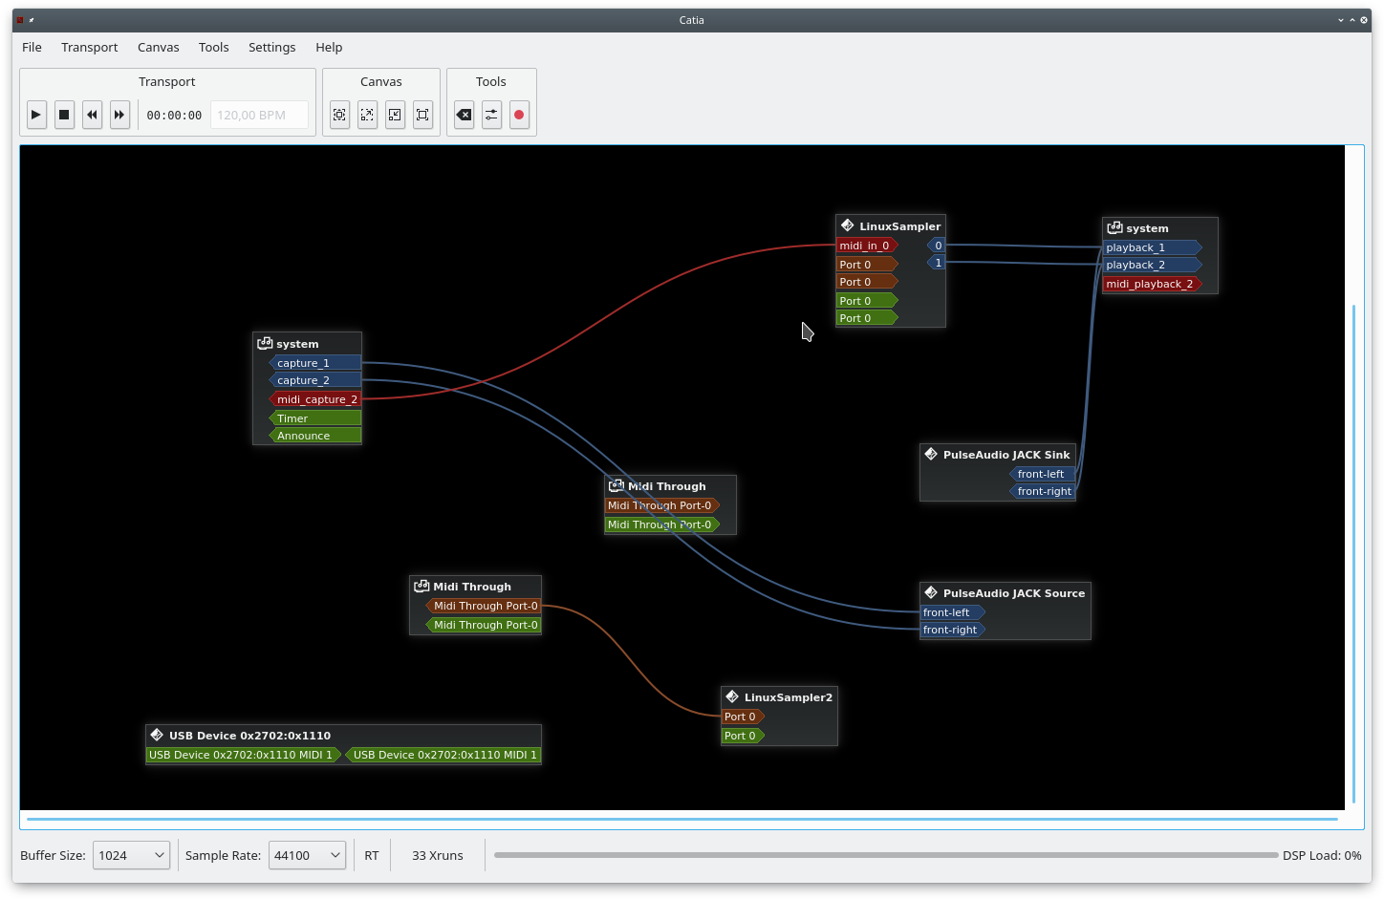Click the DSP Load progress bar
Screen dimensions: 1384x899
886,855
